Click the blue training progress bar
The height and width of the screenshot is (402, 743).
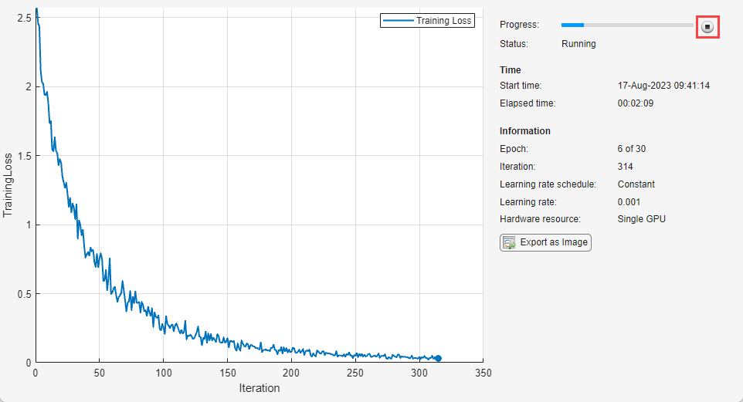(x=572, y=25)
